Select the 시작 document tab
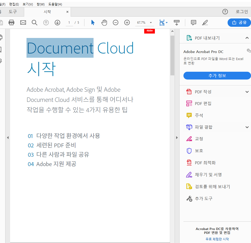The height and width of the screenshot is (243, 251). [x=47, y=12]
